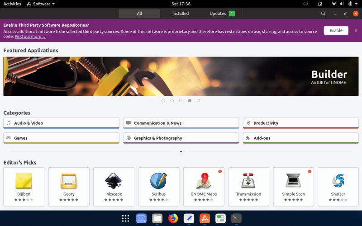This screenshot has height=226, width=362.
Task: Select the third featured banner dot
Action: coord(181,100)
